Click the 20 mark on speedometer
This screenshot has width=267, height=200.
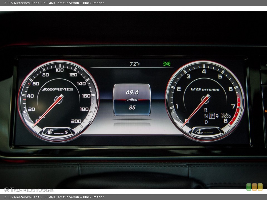point(31,109)
